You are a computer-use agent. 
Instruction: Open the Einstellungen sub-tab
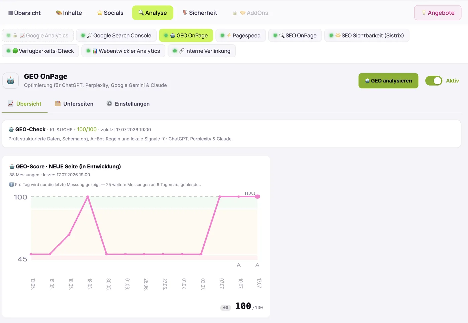(x=128, y=104)
